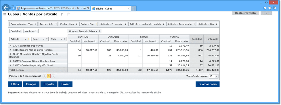
Task: Select page 1 in the pager
Action: [49, 76]
